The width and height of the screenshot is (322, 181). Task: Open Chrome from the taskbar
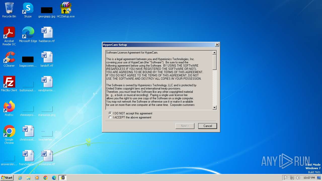click(x=46, y=178)
